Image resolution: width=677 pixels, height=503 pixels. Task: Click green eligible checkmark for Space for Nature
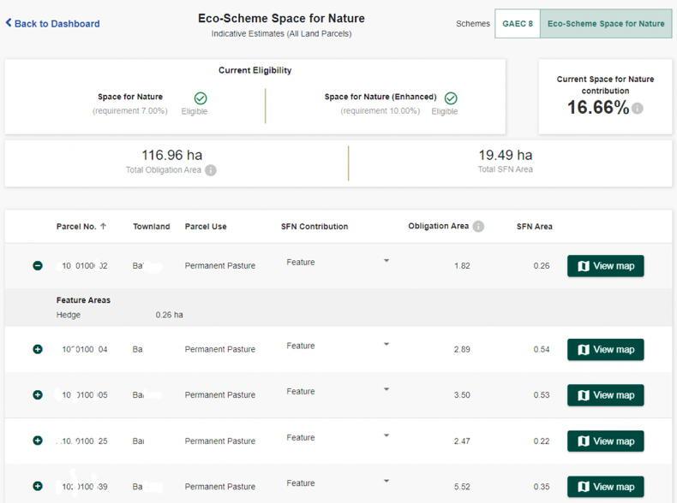(201, 98)
